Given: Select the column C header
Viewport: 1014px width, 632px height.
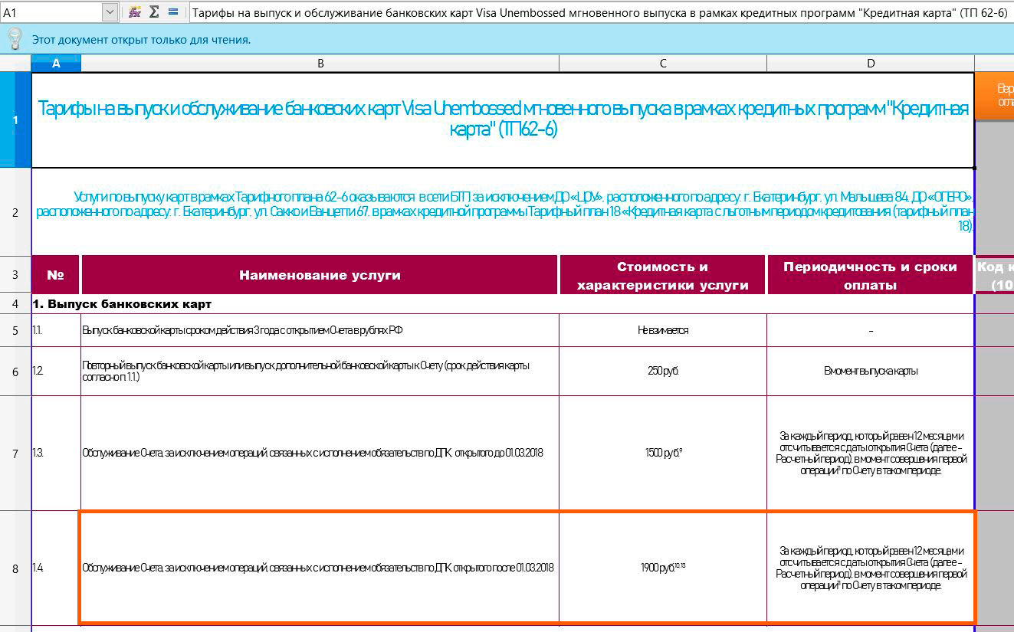Looking at the screenshot, I should pyautogui.click(x=663, y=64).
